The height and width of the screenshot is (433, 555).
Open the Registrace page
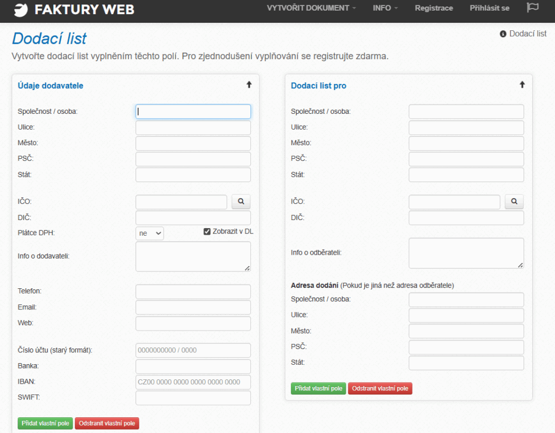pyautogui.click(x=434, y=8)
